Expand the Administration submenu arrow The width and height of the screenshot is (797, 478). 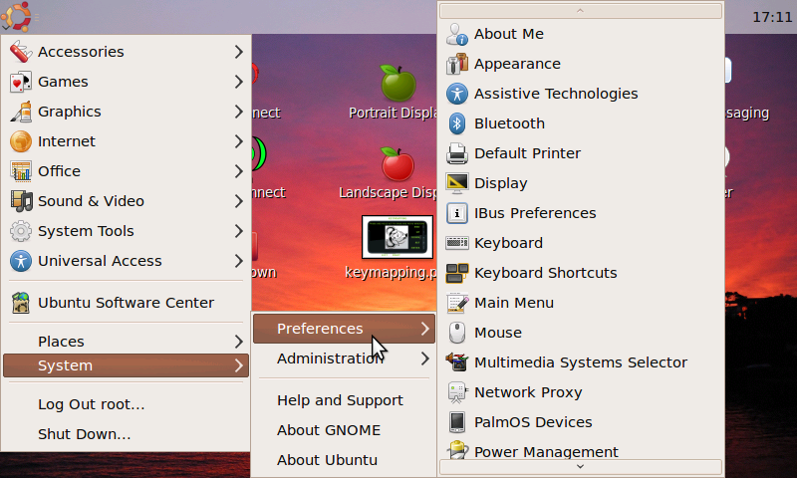click(x=425, y=358)
